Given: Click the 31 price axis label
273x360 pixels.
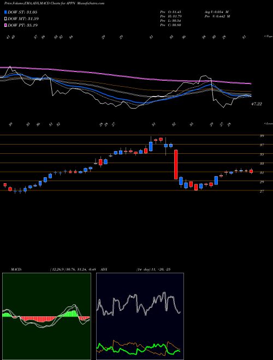Looking at the screenshot, I should coord(262,173).
